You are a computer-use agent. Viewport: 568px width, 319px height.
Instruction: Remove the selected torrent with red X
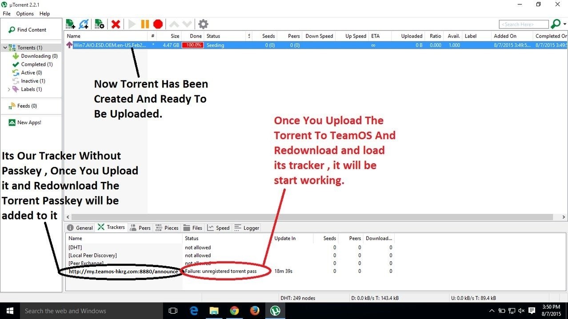116,24
